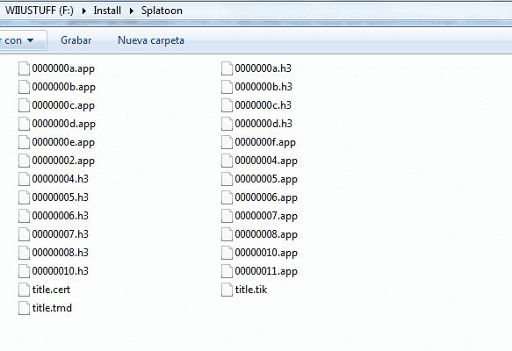Screen dimensions: 512x351
Task: Click the file icon of 0000000d.app
Action: (24, 124)
